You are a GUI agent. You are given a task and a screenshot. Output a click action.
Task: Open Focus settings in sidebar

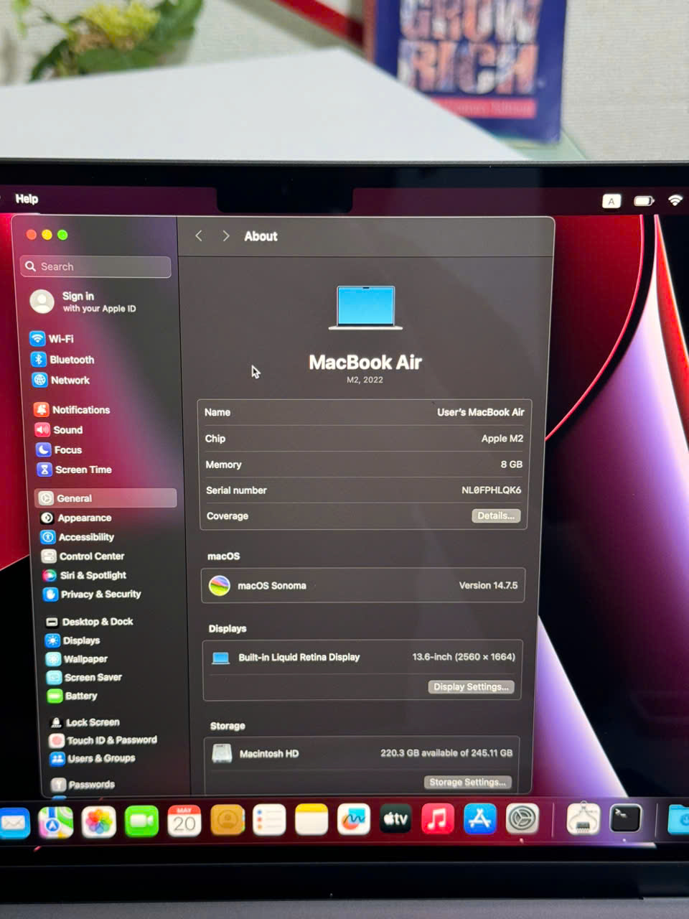point(59,449)
